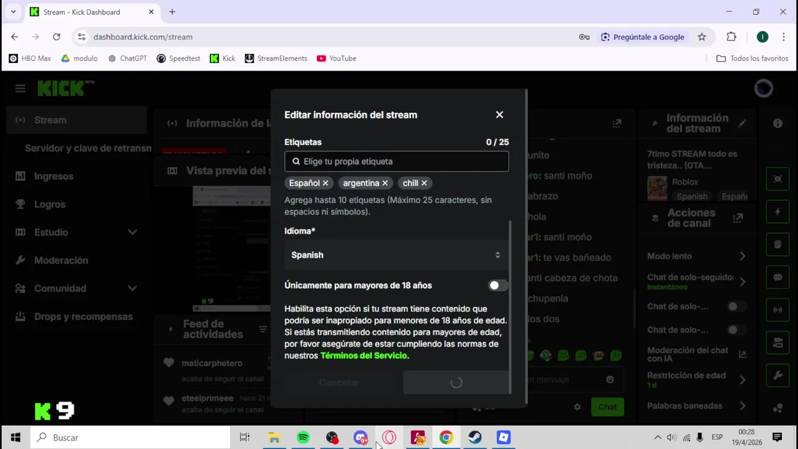The width and height of the screenshot is (798, 449).
Task: Click the camera icon on right rail
Action: pyautogui.click(x=777, y=342)
